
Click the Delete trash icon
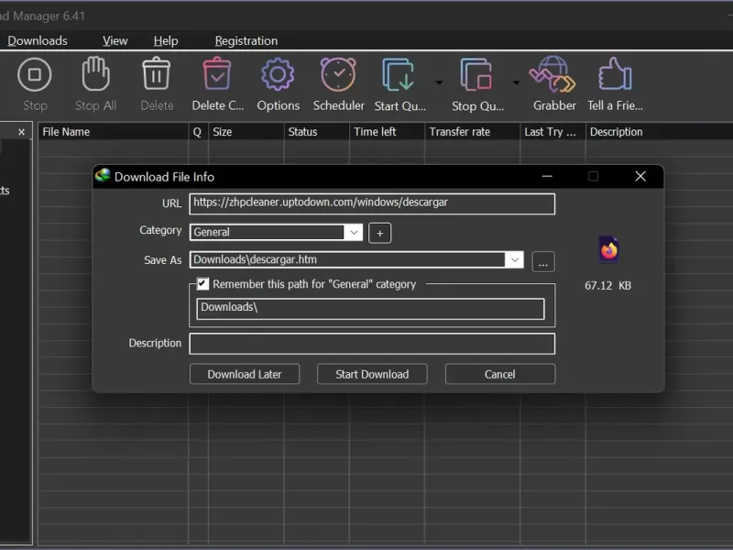[156, 73]
